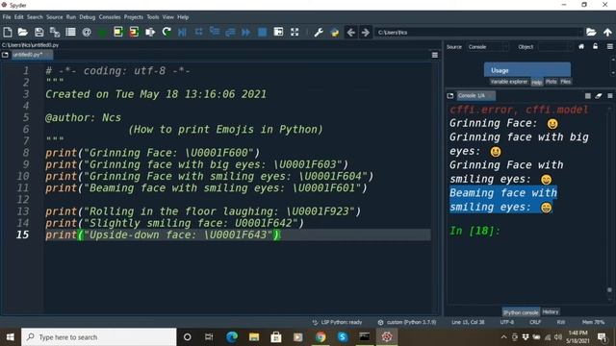This screenshot has width=616, height=346.
Task: Open the file list management icon
Action: coord(70,32)
